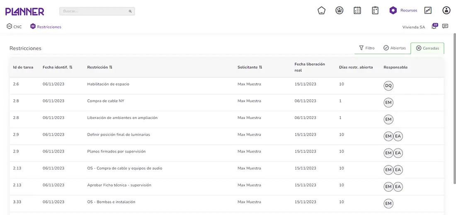
Task: Click the DQ responsible avatar
Action: click(x=388, y=86)
